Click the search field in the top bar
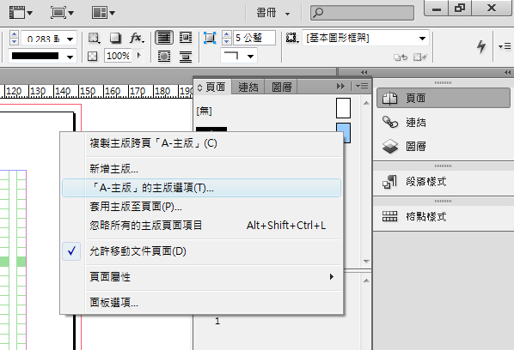The height and width of the screenshot is (350, 514). coord(362,13)
